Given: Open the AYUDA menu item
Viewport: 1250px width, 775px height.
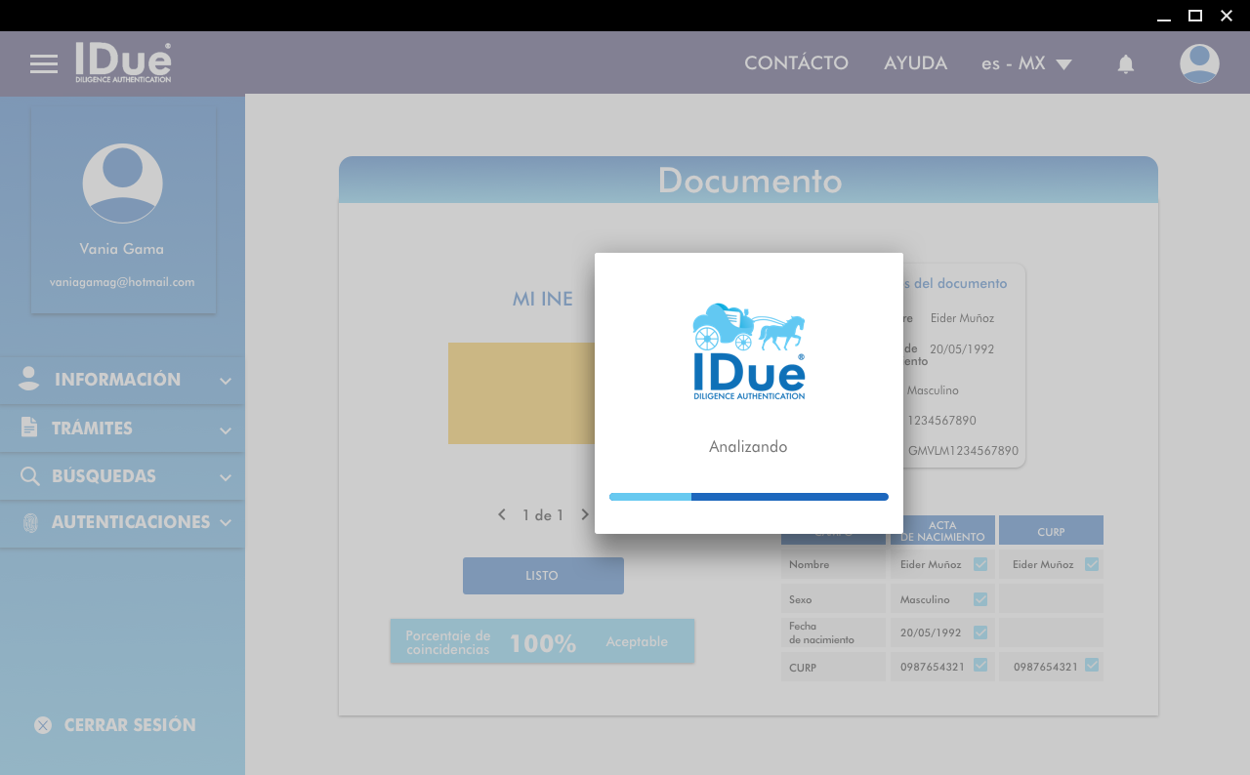Looking at the screenshot, I should (x=915, y=63).
